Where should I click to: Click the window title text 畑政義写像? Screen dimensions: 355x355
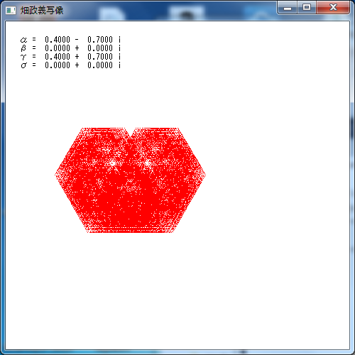pyautogui.click(x=42, y=11)
